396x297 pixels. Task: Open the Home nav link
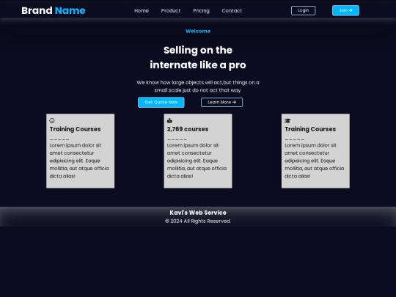pyautogui.click(x=142, y=10)
